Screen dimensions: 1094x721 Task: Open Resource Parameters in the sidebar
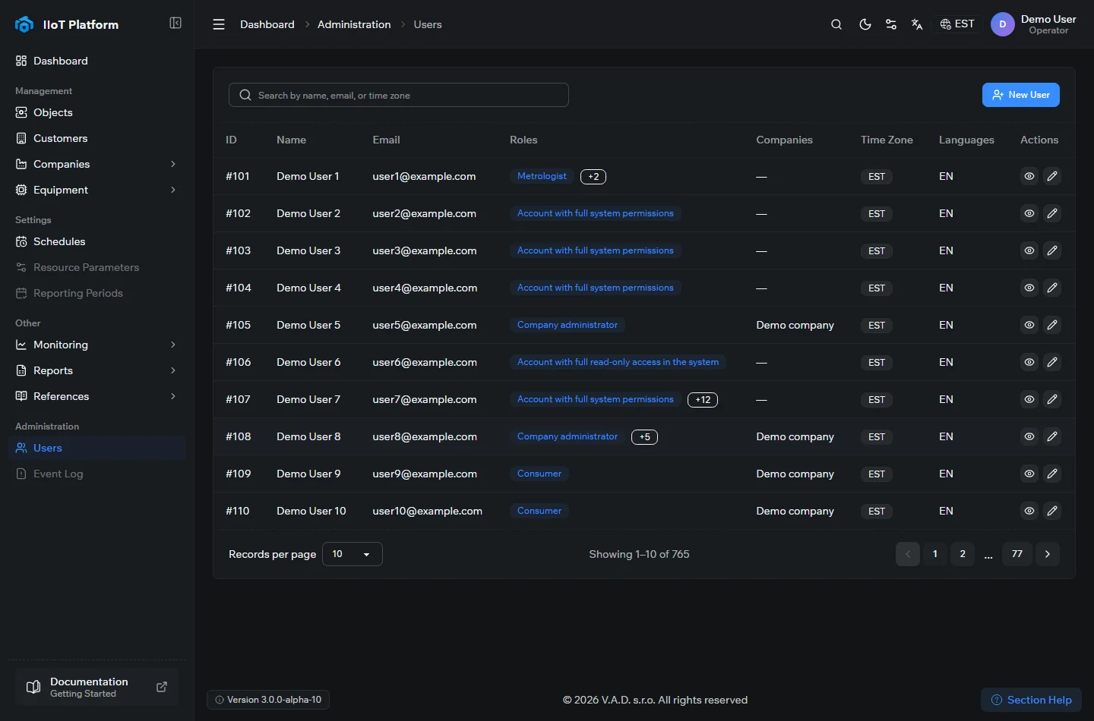[x=96, y=267]
